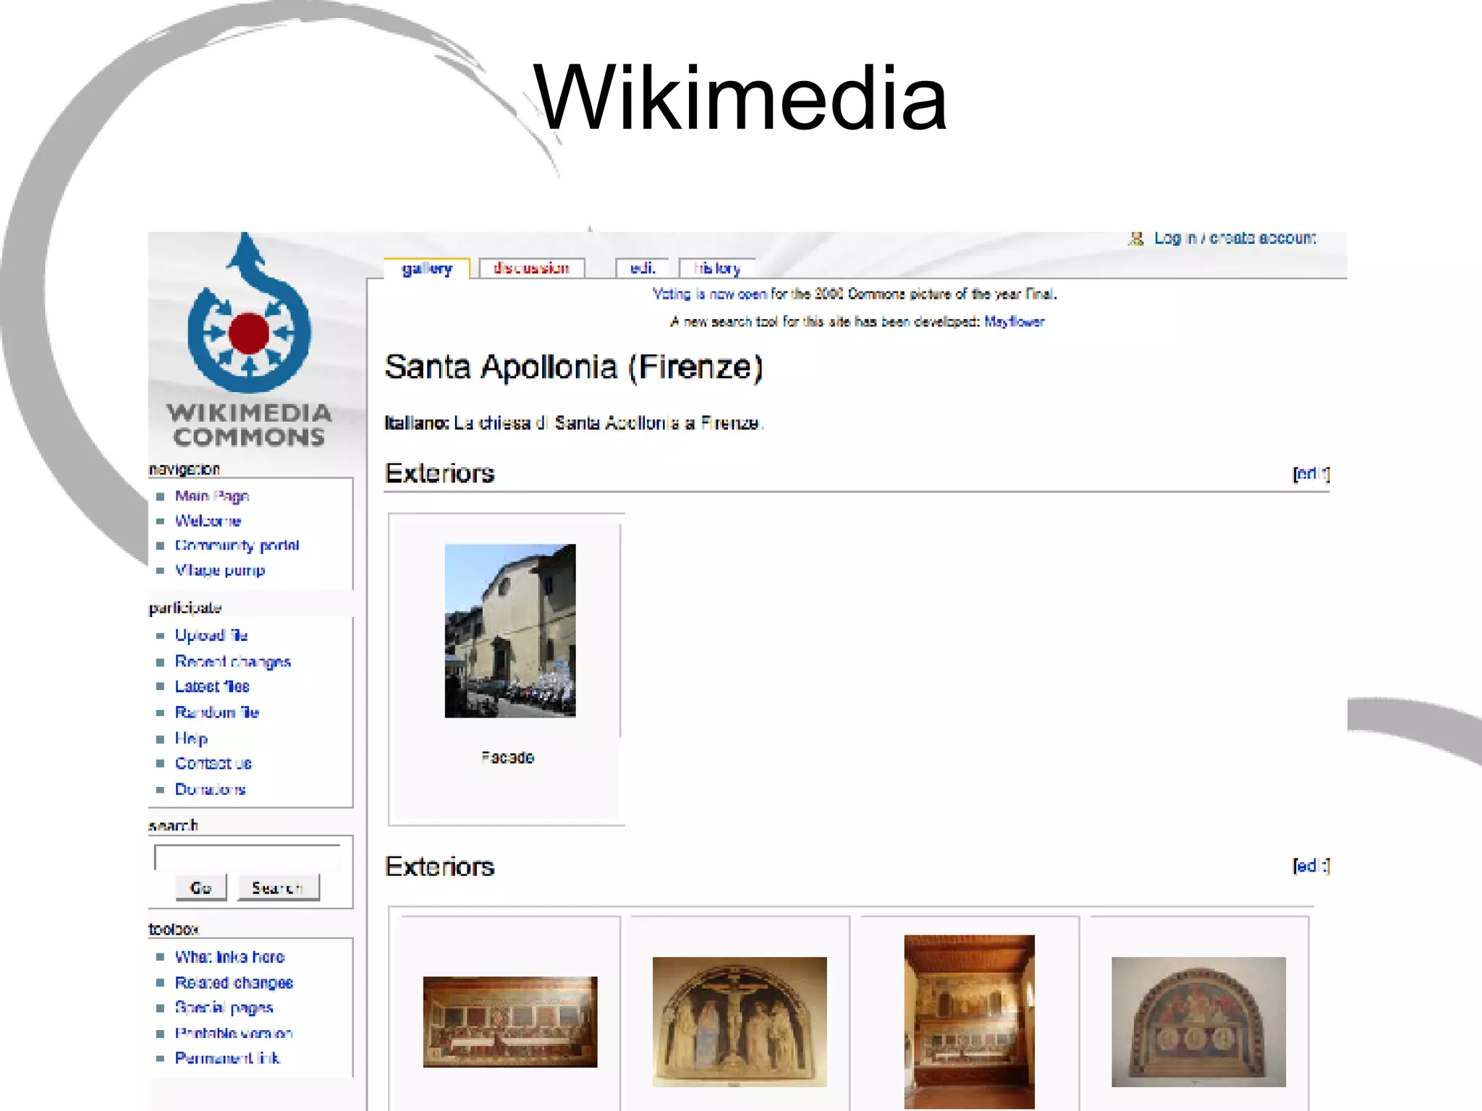The height and width of the screenshot is (1111, 1482).
Task: Open the arched sinopia lunette thumbnail
Action: click(1198, 1022)
